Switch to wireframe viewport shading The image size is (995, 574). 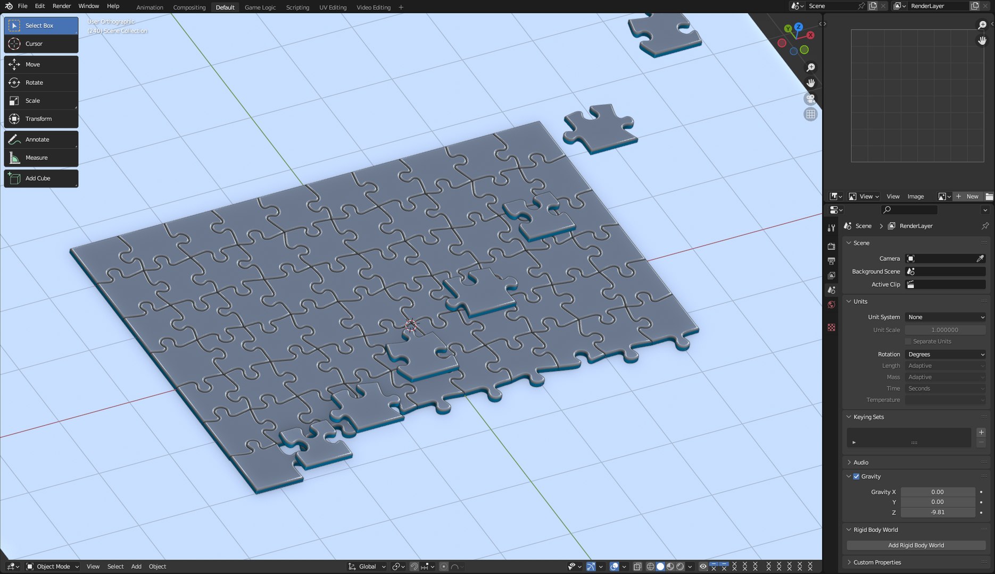650,567
